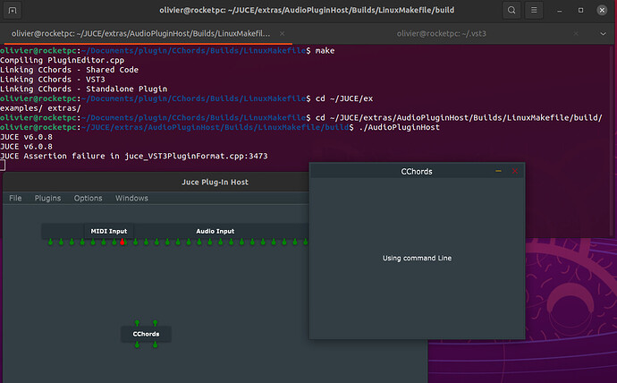This screenshot has height=383, width=617.
Task: Click 'examples/ extras/' completion line
Action: tap(40, 108)
